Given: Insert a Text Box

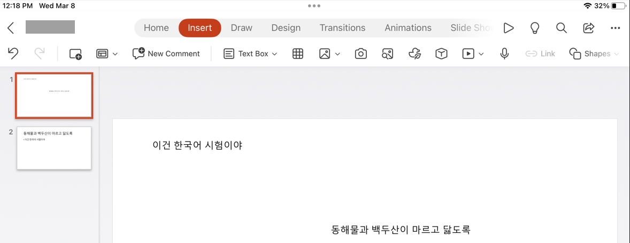Looking at the screenshot, I should click(x=246, y=54).
